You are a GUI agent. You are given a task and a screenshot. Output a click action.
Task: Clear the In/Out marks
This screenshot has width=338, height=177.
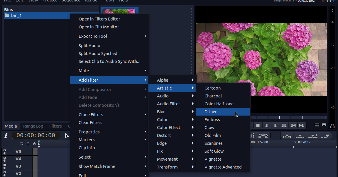(x=284, y=125)
